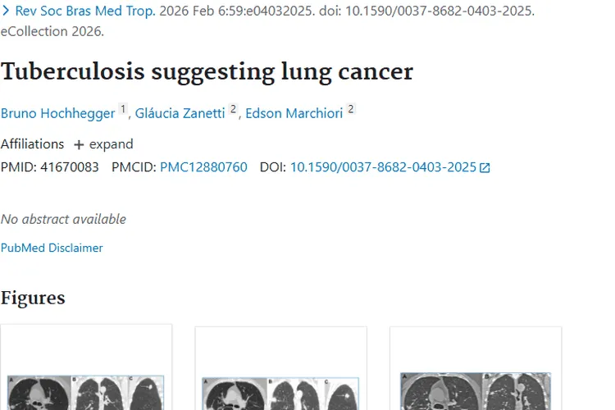Select author Gláucia Zanetti
Viewport: 615px width, 410px height.
[x=180, y=113]
